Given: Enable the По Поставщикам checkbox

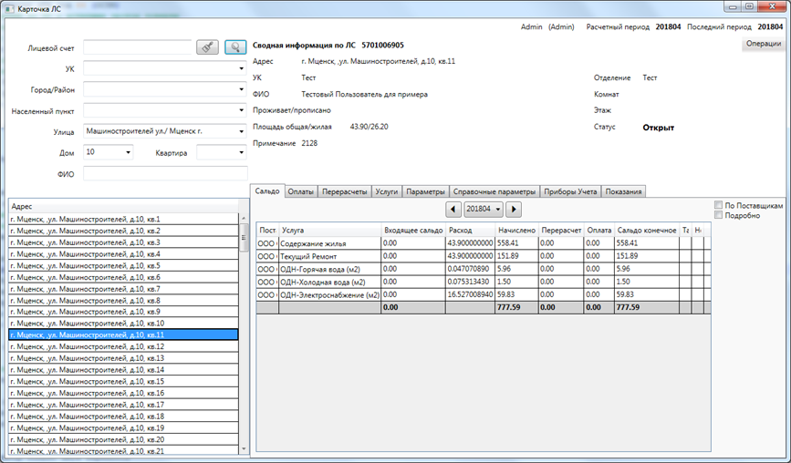Looking at the screenshot, I should click(x=719, y=205).
